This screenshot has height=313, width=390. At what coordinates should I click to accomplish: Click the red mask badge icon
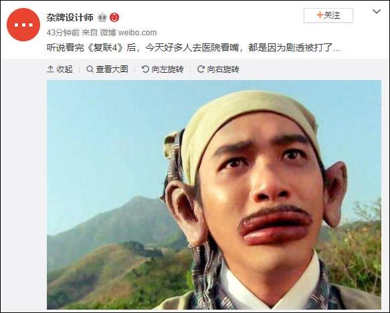[114, 17]
